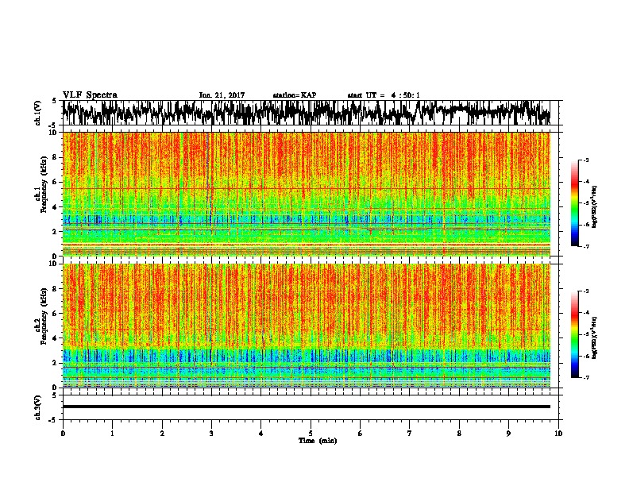Click the ch.1 voltage waveform trace
The height and width of the screenshot is (486, 629).
(307, 113)
